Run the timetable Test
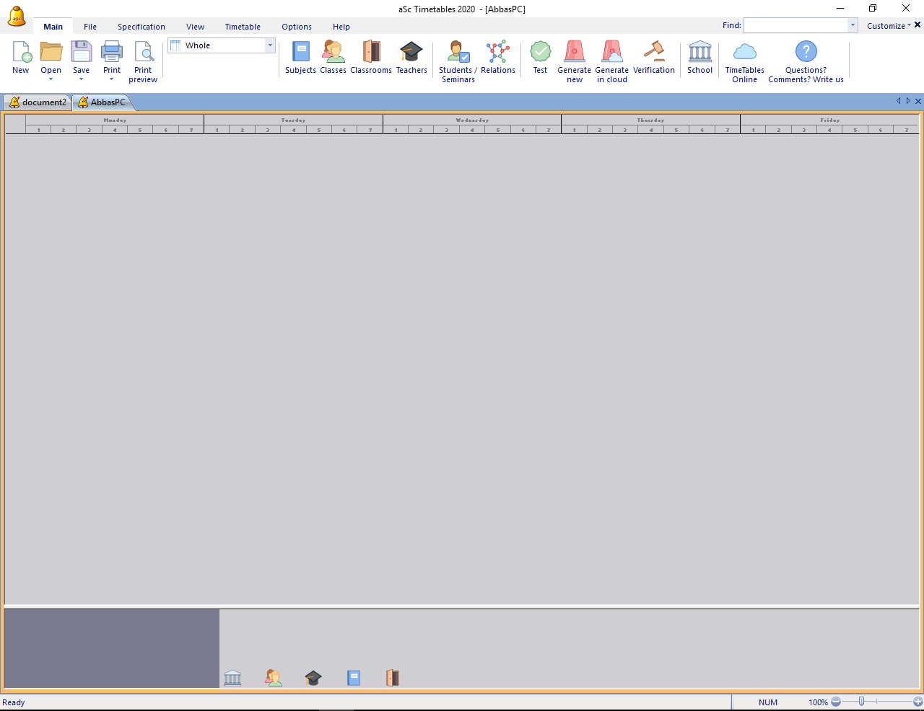924x711 pixels. [x=540, y=58]
